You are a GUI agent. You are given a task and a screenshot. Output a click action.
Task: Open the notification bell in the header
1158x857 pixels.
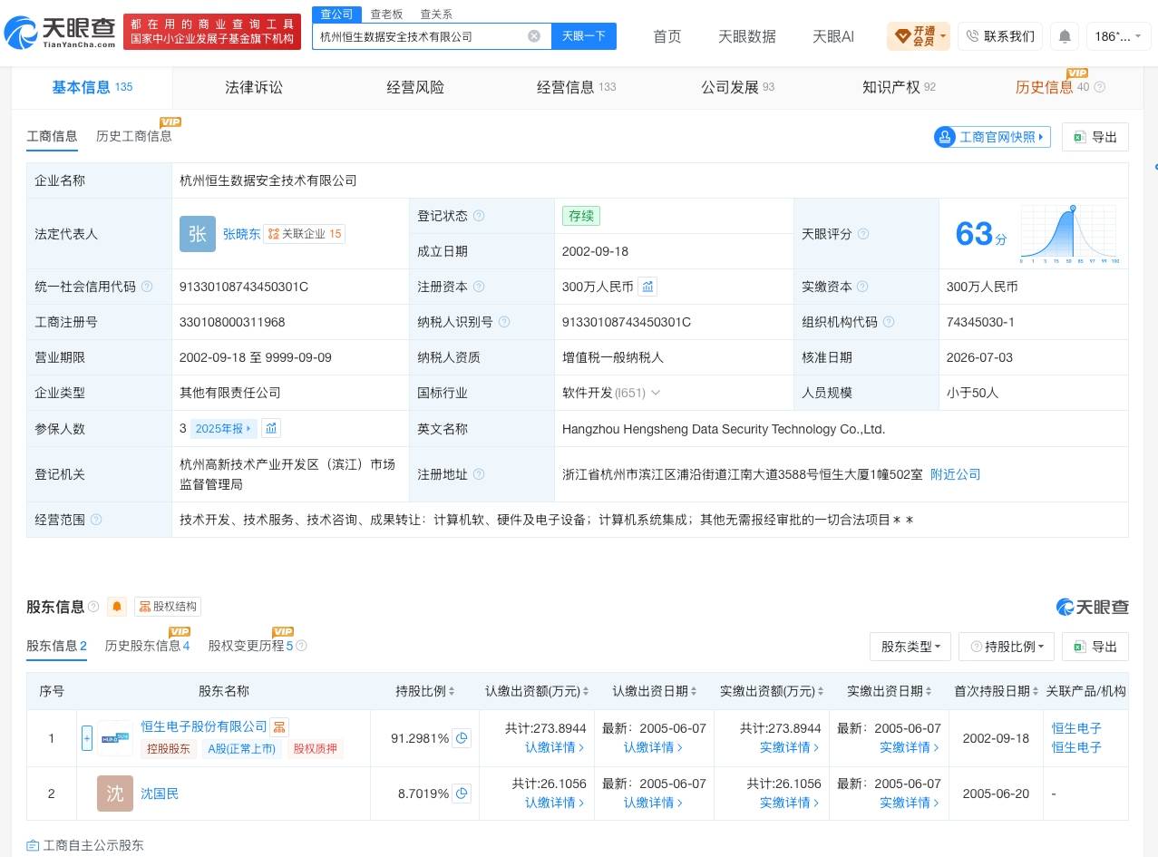coord(1065,36)
